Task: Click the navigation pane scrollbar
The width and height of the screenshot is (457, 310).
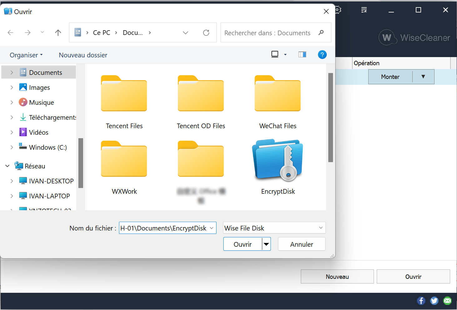Action: 81,163
